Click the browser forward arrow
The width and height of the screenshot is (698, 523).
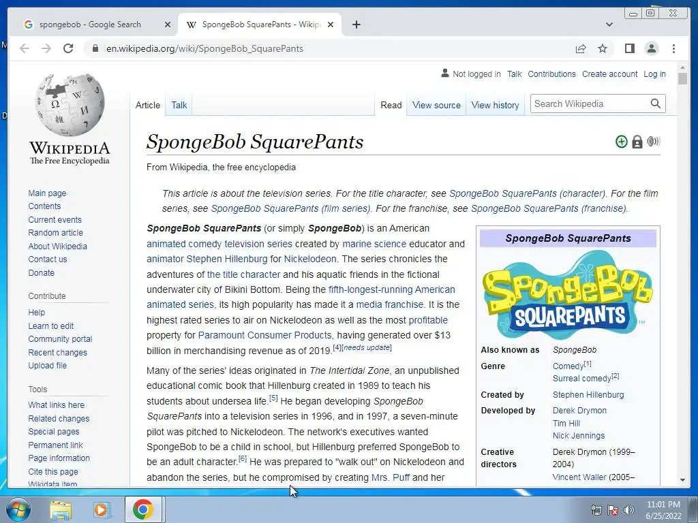(46, 48)
